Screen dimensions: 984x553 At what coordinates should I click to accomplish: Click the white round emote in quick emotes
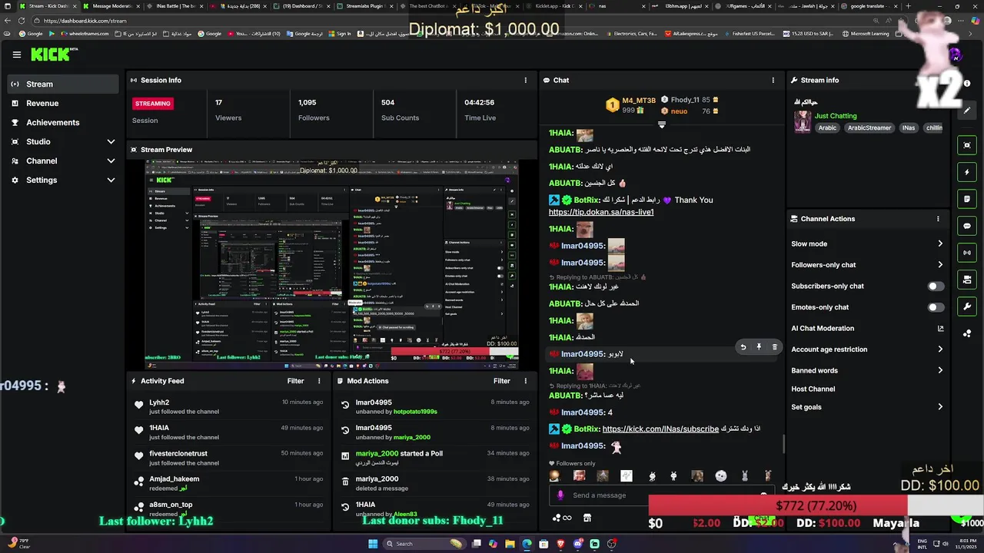point(720,476)
